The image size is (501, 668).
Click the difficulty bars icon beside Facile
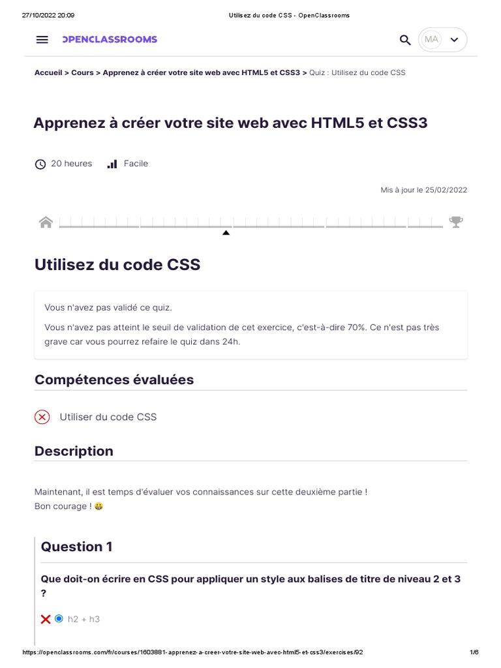click(112, 164)
